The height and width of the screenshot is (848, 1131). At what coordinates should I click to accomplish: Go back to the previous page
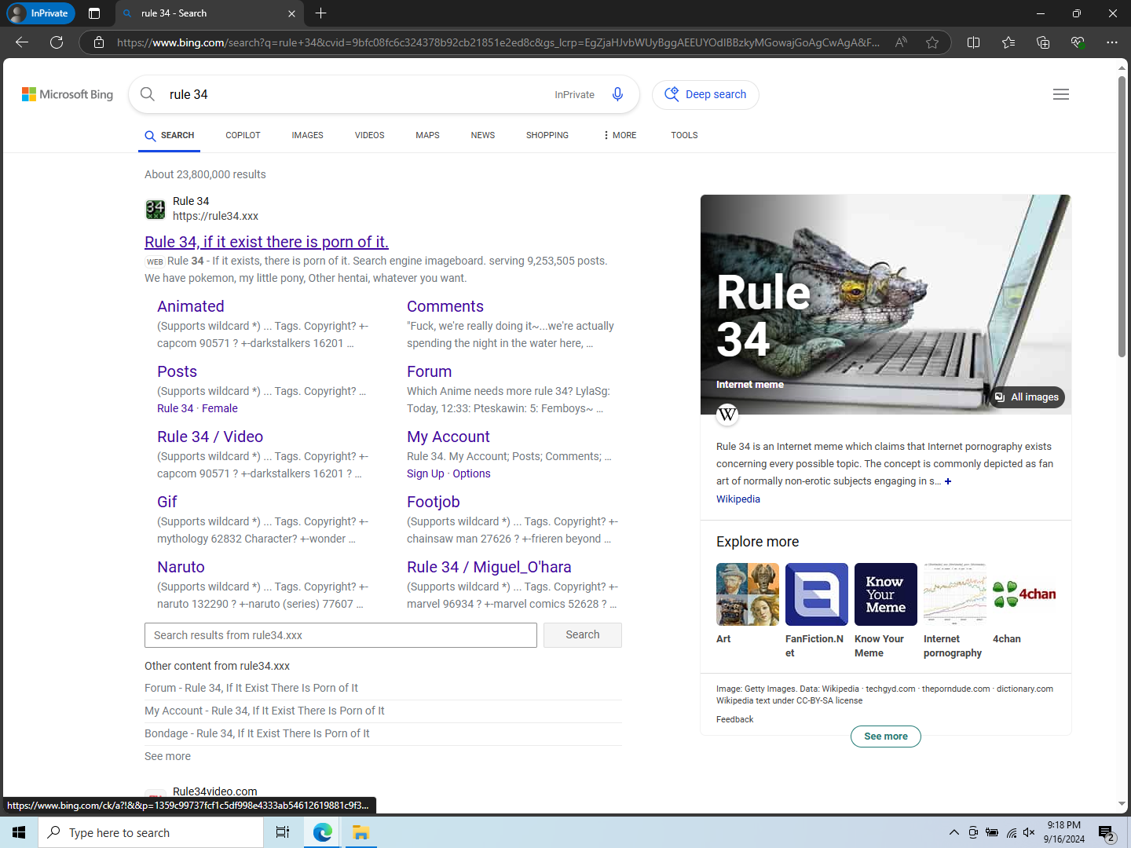22,42
